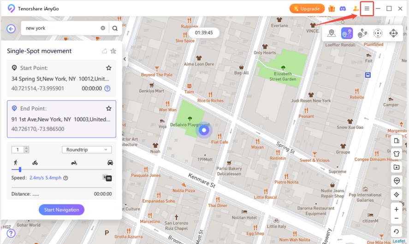Viewport: 409px width, 244px height.
Task: Select the multi-spot movement mode icon
Action: [362, 33]
